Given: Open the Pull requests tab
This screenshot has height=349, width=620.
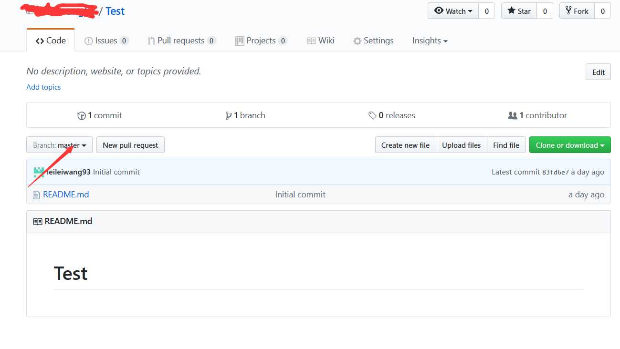Looking at the screenshot, I should [x=181, y=41].
